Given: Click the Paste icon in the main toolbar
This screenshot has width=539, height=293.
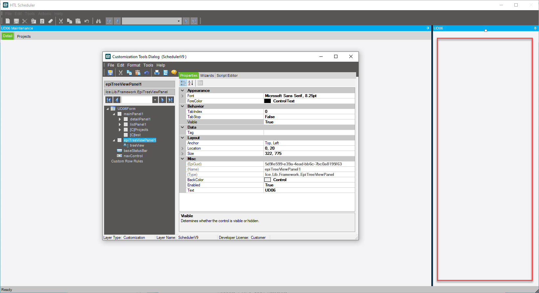Looking at the screenshot, I should 78,21.
